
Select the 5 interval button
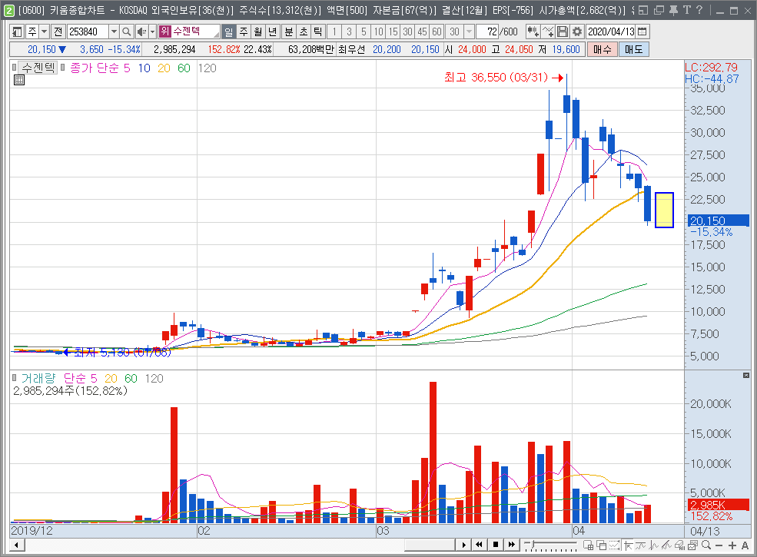364,31
